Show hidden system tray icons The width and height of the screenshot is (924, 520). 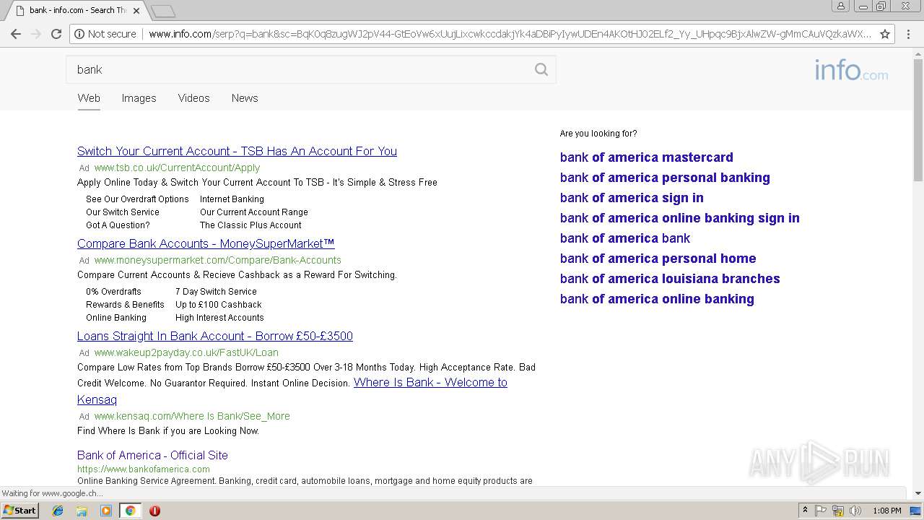[x=806, y=511]
